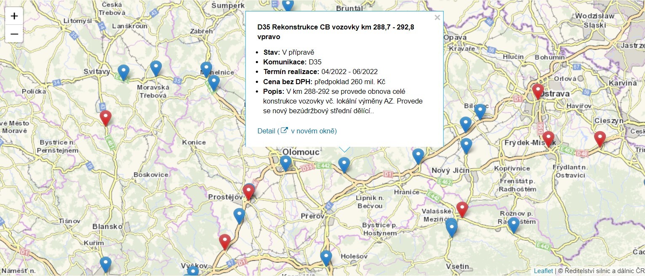645x276 pixels.
Task: Click blue marker south of Valašské Meziříčí
Action: (452, 229)
